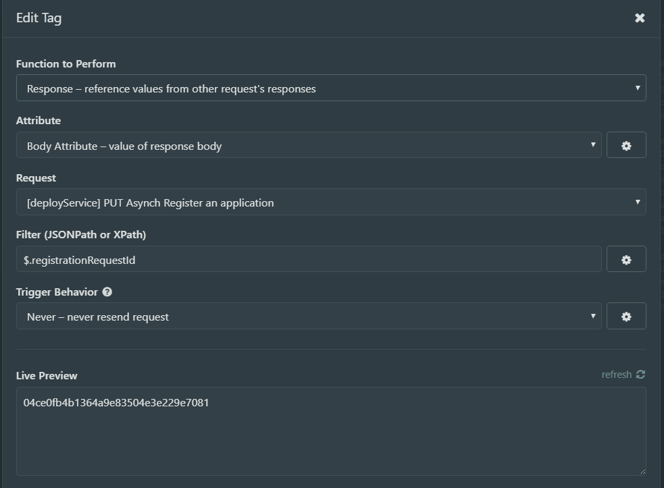Click into the JSONPath filter input field
664x488 pixels.
point(309,260)
